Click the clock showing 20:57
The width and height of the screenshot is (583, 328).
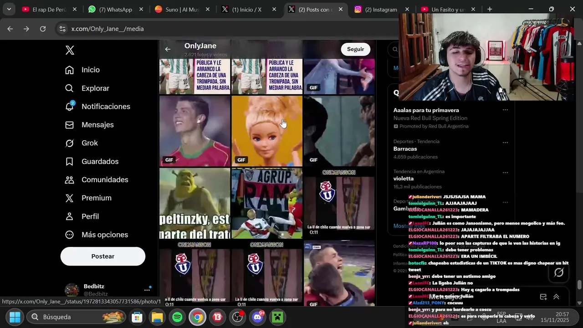pos(562,314)
